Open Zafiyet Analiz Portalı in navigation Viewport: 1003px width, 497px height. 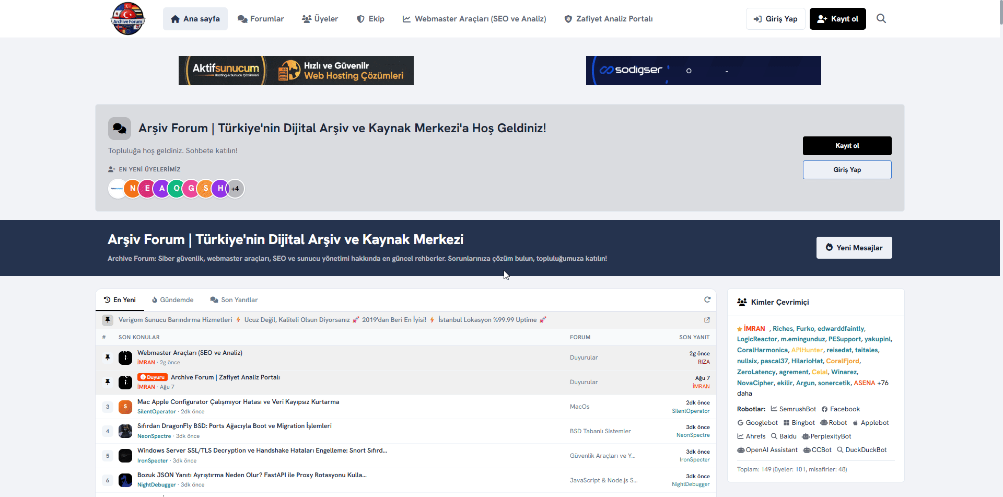tap(609, 19)
